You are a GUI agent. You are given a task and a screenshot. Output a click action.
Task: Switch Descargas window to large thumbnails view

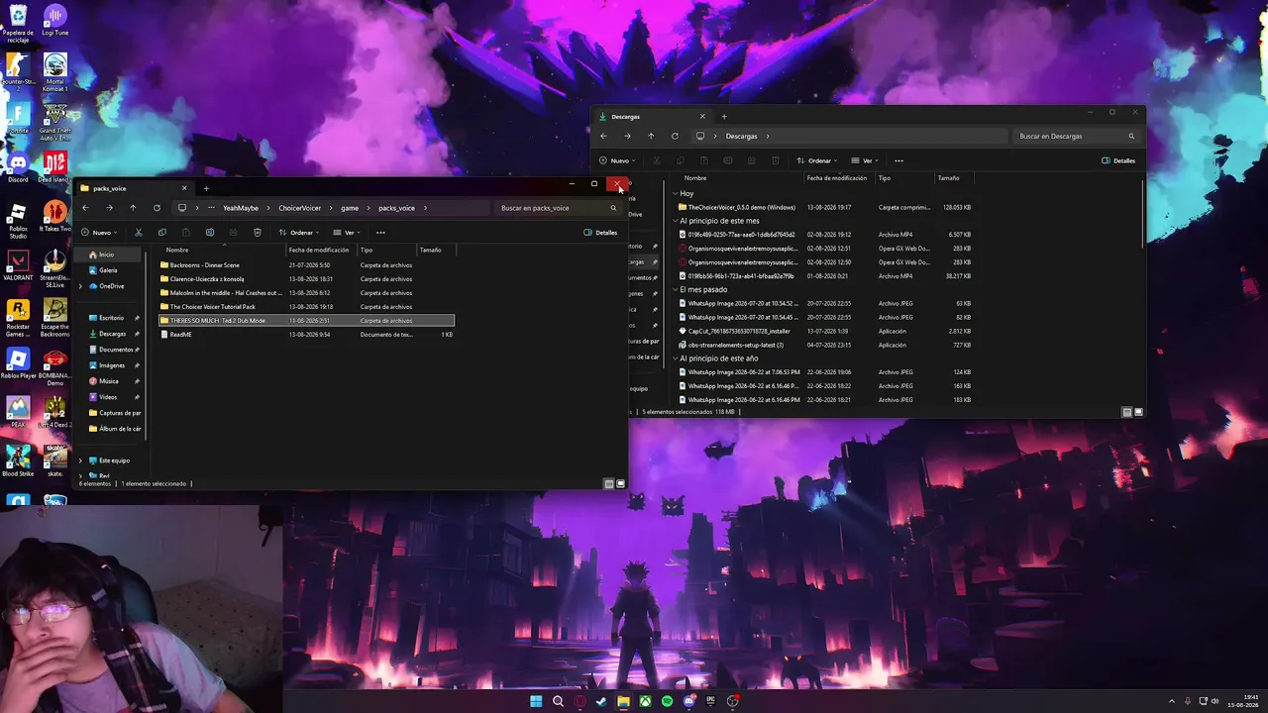pos(1139,412)
